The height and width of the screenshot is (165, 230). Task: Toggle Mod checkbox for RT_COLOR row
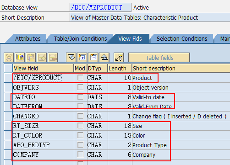tap(80, 135)
